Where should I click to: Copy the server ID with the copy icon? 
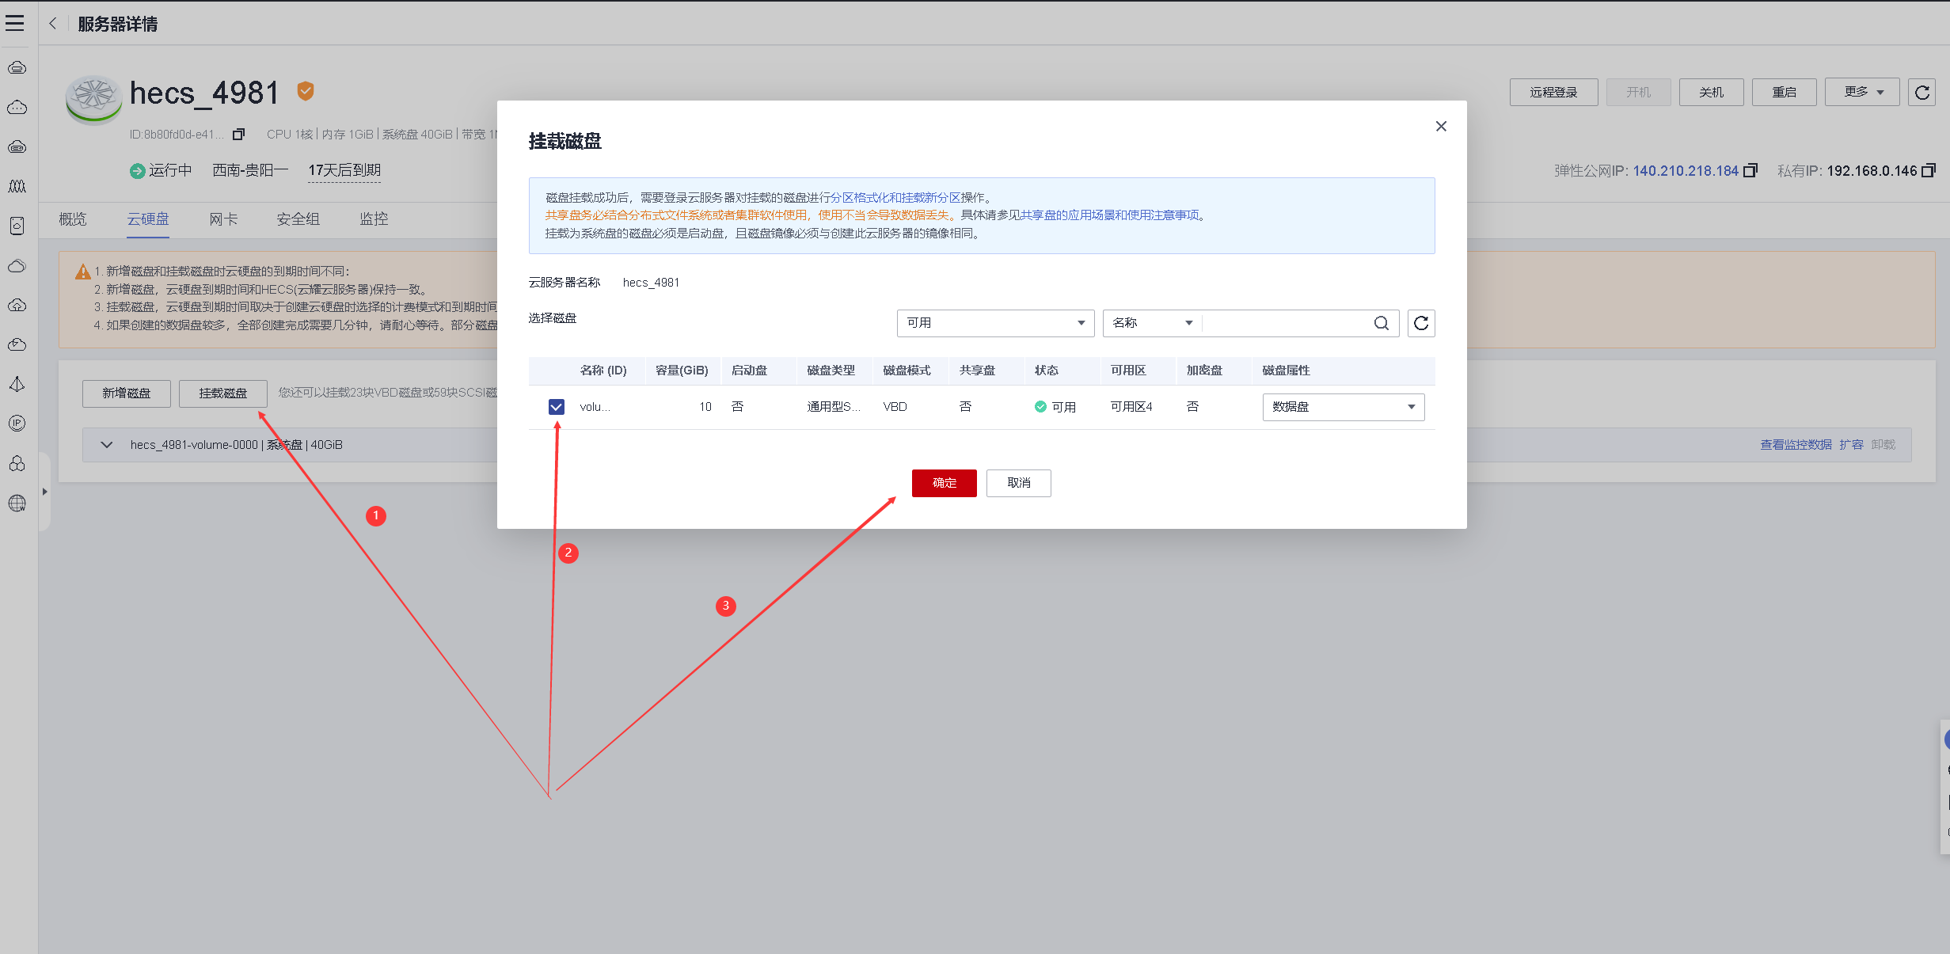click(x=238, y=135)
